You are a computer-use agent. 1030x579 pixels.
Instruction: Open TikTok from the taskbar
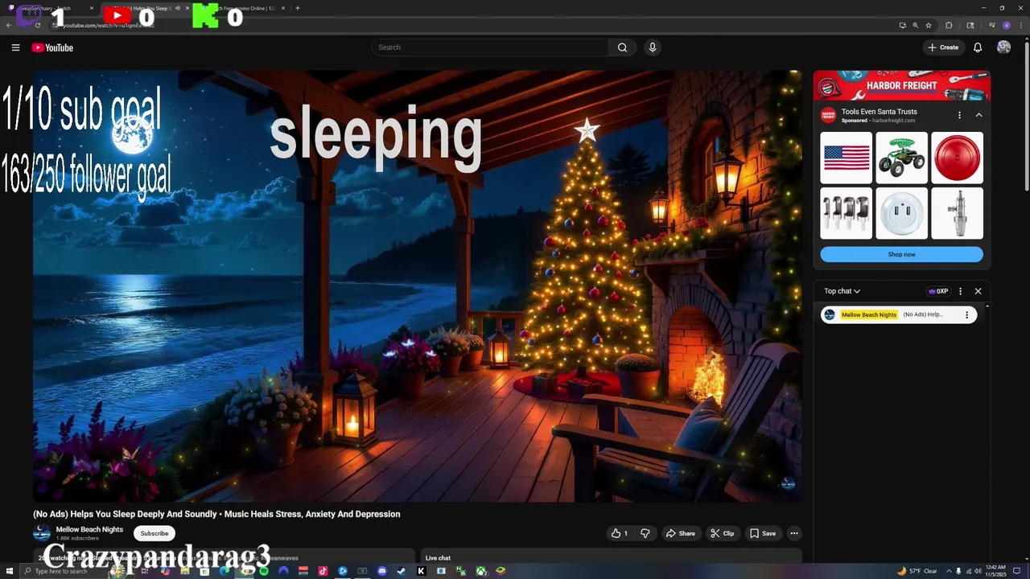pyautogui.click(x=323, y=571)
